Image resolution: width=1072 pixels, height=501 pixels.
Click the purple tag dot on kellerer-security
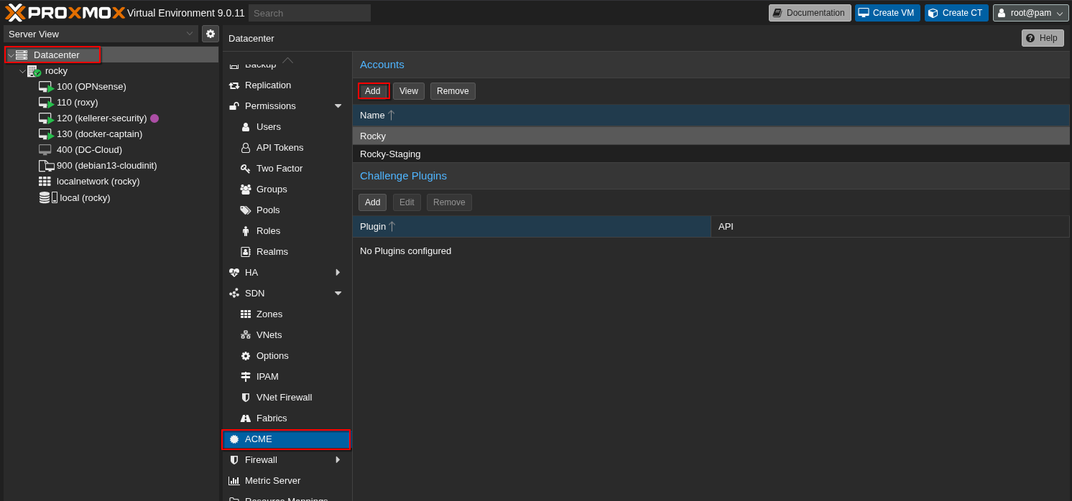154,118
